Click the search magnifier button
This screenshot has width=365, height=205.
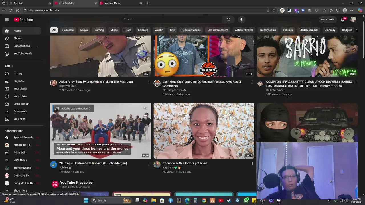pos(228,19)
